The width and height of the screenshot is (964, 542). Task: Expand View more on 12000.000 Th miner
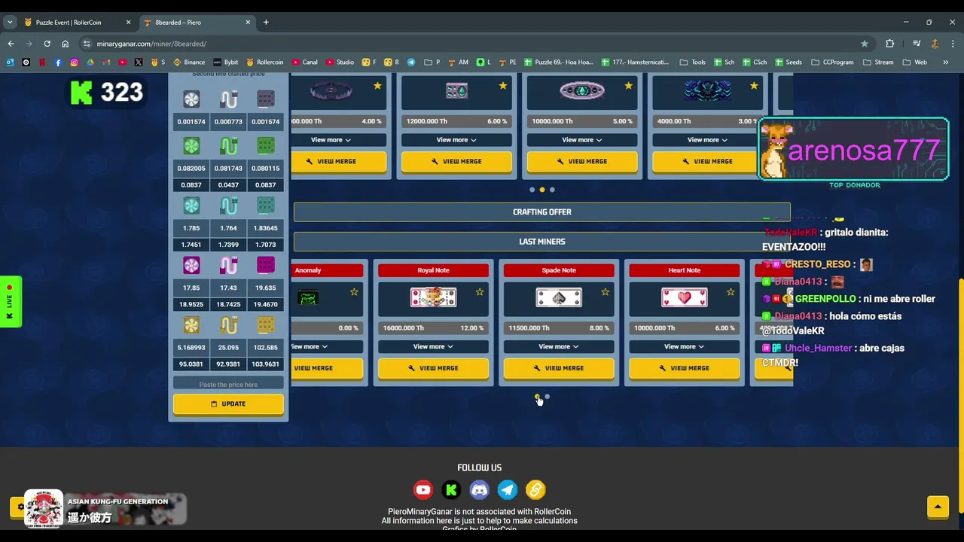[x=456, y=140]
